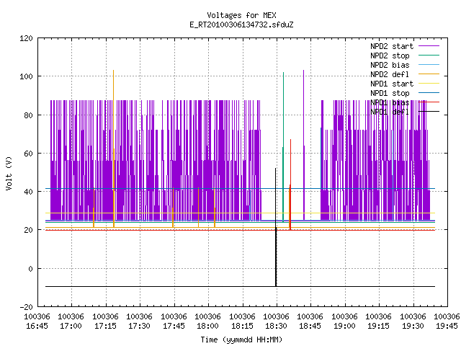Click the x-axis tick label 19:00
Image resolution: width=461 pixels, height=346 pixels.
coord(344,326)
